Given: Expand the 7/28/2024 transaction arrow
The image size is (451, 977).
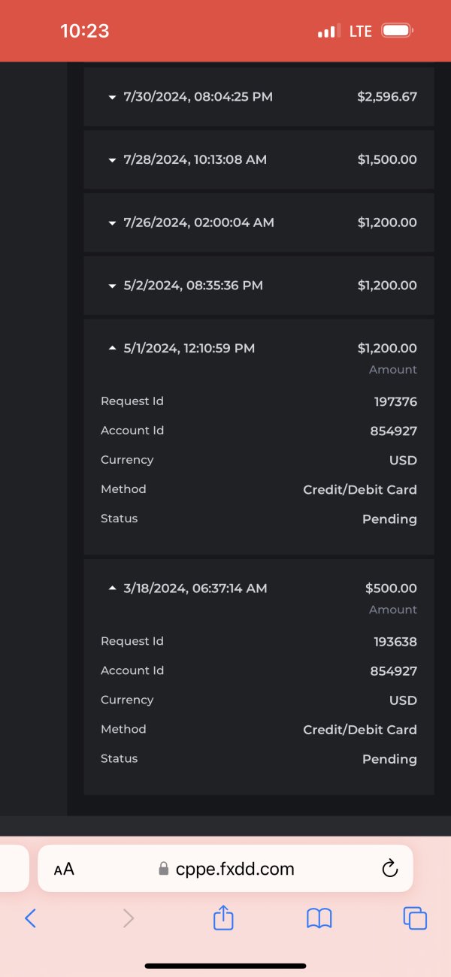Looking at the screenshot, I should pyautogui.click(x=113, y=160).
